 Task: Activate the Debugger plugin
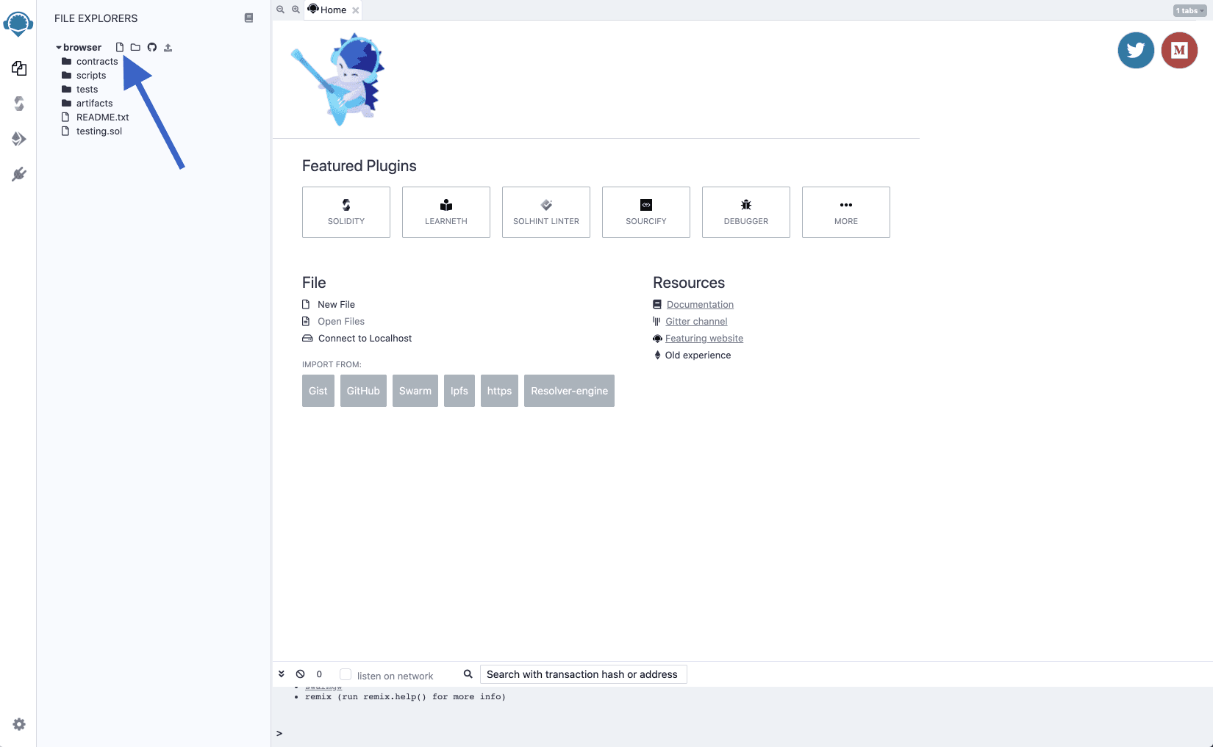click(746, 212)
